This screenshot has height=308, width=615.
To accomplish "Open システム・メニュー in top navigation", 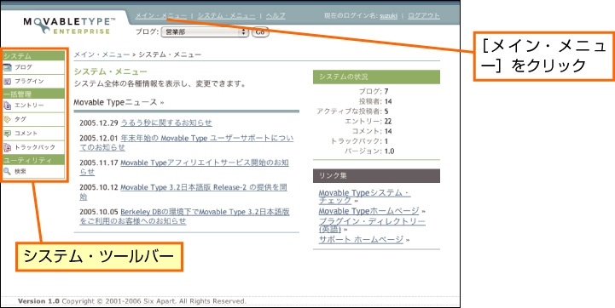I will coord(226,16).
